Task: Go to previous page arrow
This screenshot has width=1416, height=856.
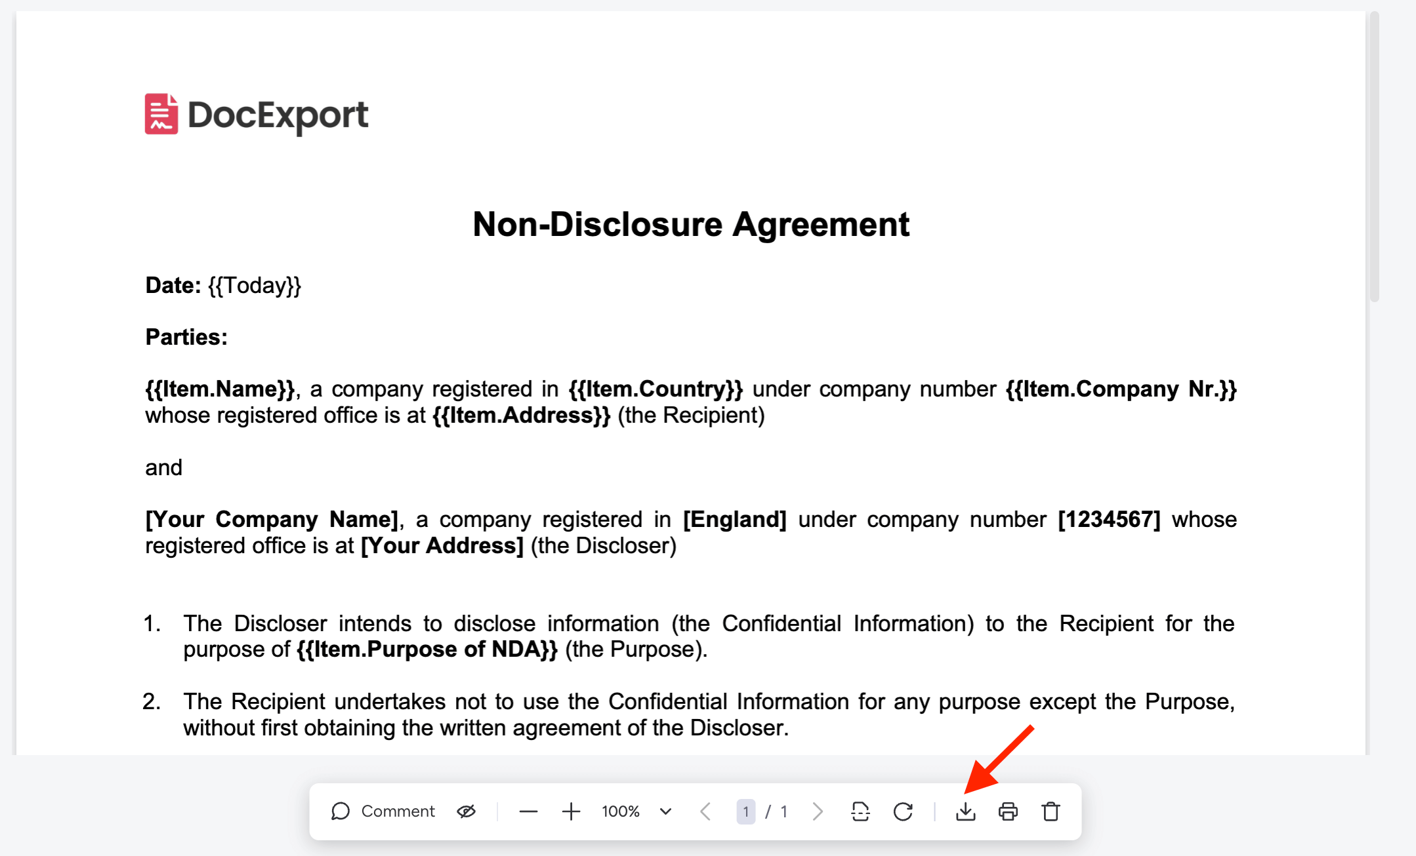Action: (x=705, y=811)
